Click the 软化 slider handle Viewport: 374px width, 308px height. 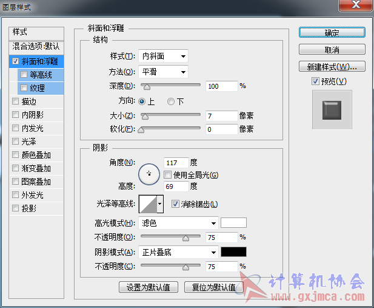pyautogui.click(x=141, y=130)
